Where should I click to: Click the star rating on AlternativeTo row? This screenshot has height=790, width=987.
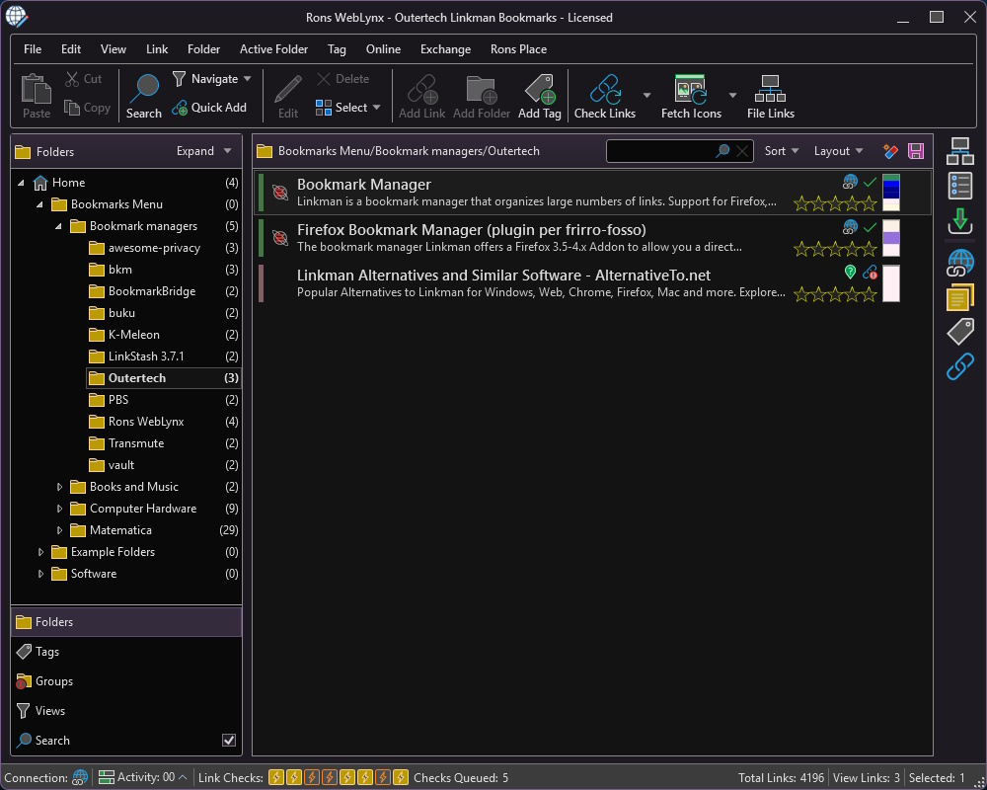[x=835, y=294]
